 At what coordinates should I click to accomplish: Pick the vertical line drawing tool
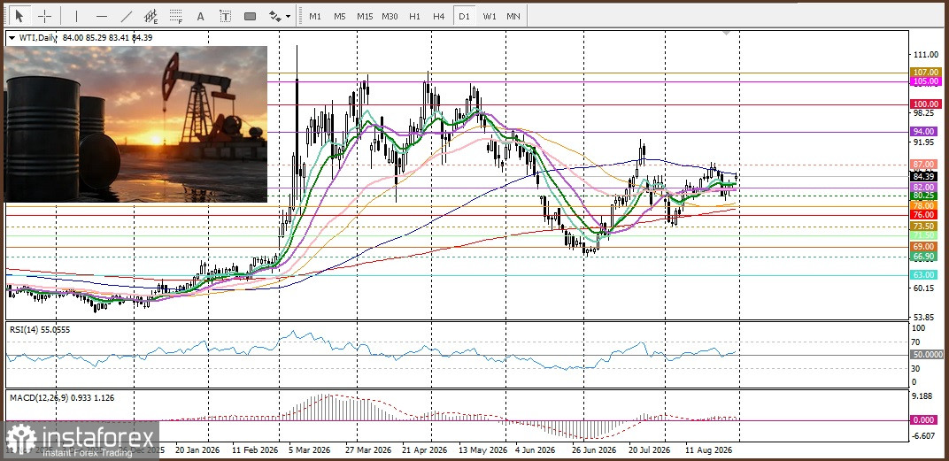coord(76,16)
